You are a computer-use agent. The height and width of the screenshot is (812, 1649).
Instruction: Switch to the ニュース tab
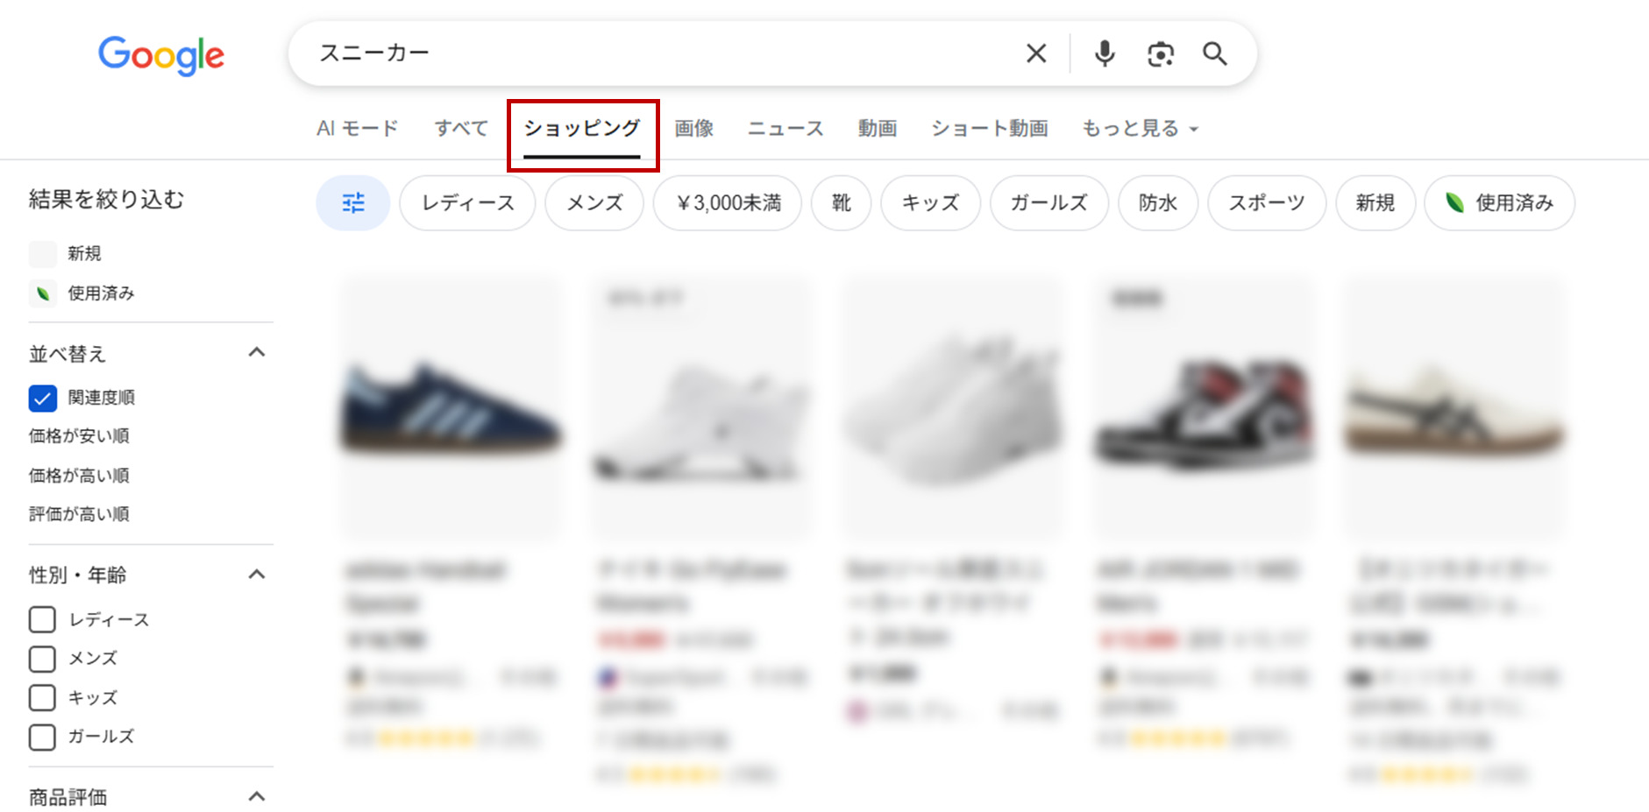tap(785, 129)
